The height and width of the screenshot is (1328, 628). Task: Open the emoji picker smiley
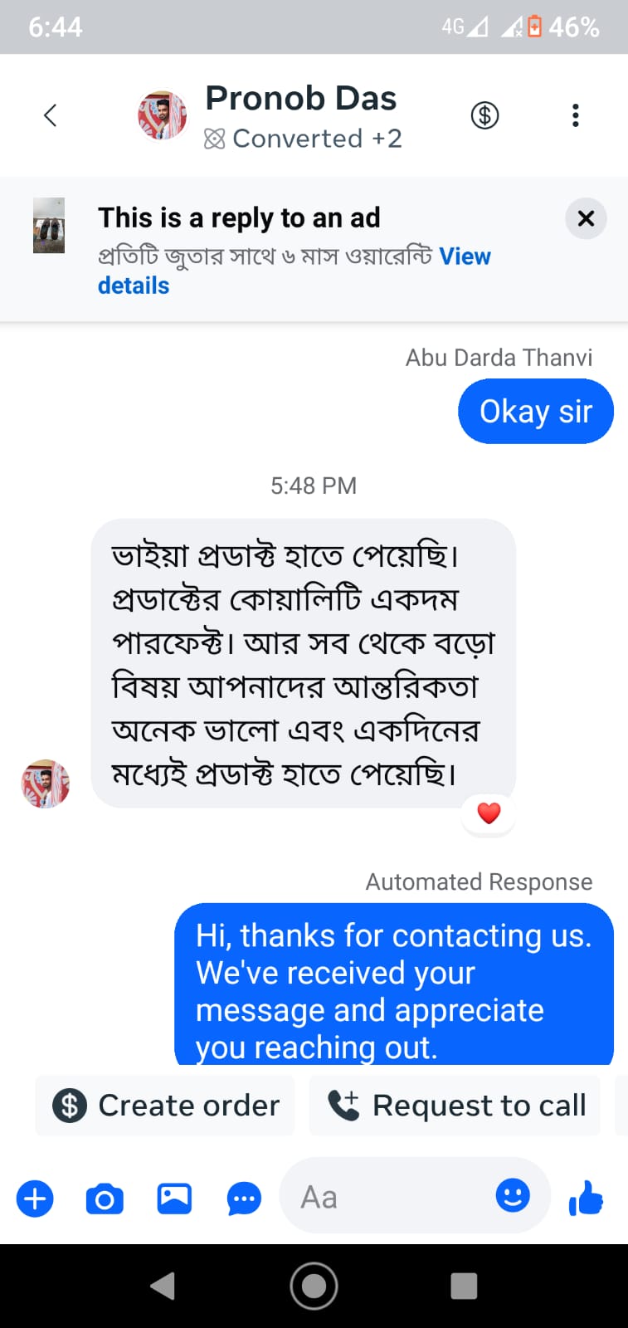click(513, 1196)
